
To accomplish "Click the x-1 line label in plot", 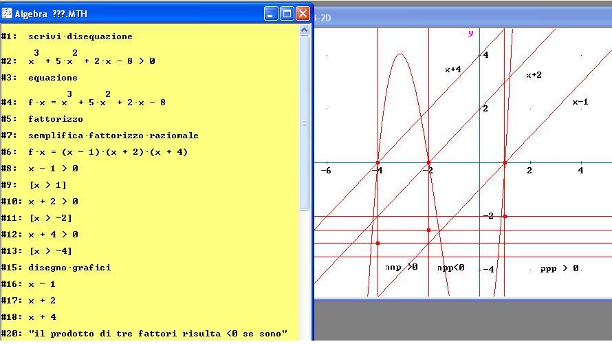I will (x=580, y=102).
